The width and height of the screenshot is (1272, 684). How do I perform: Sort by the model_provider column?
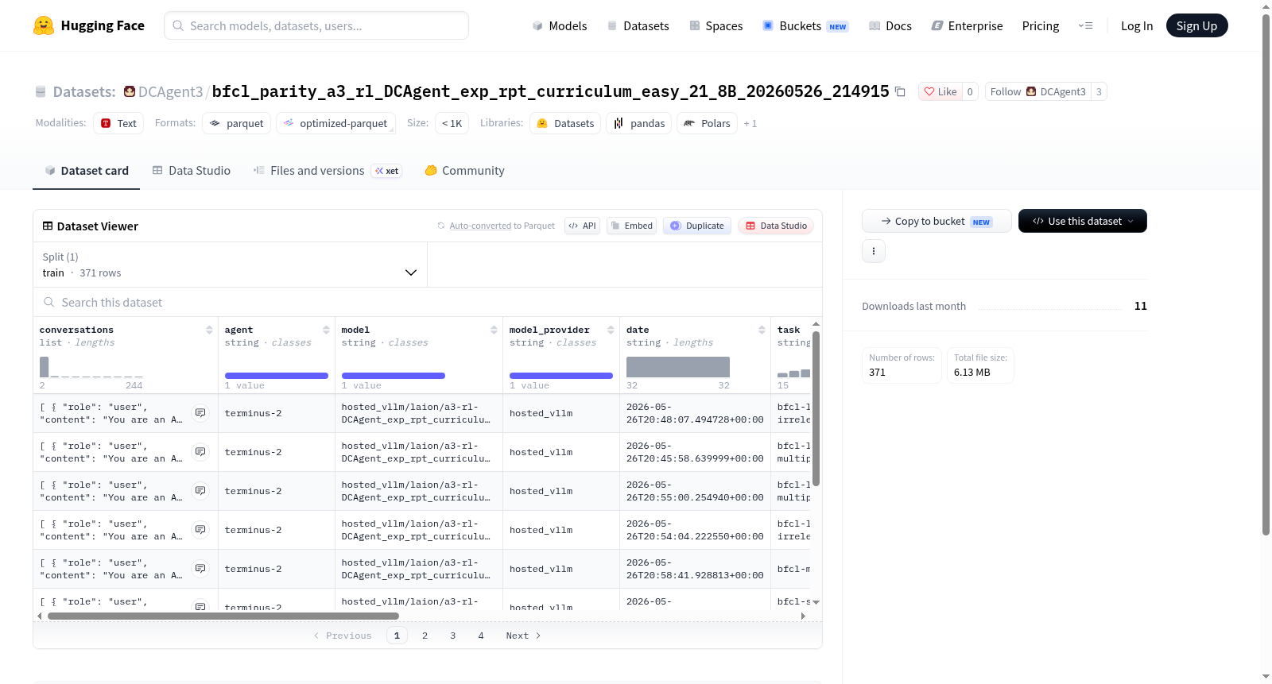click(x=611, y=330)
